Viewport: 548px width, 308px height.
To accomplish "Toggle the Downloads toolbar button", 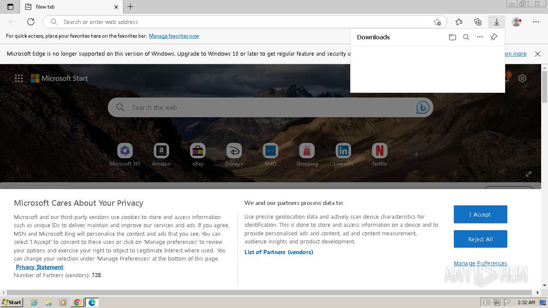I will (497, 22).
